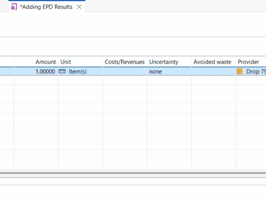Sort by the Amount column header
This screenshot has height=199, width=266.
click(x=36, y=62)
